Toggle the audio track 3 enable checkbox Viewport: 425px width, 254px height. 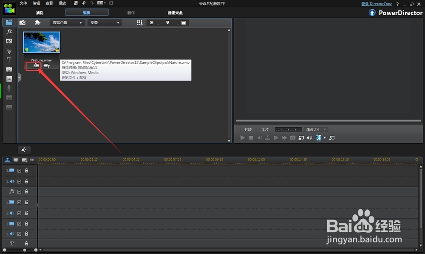pos(19,234)
